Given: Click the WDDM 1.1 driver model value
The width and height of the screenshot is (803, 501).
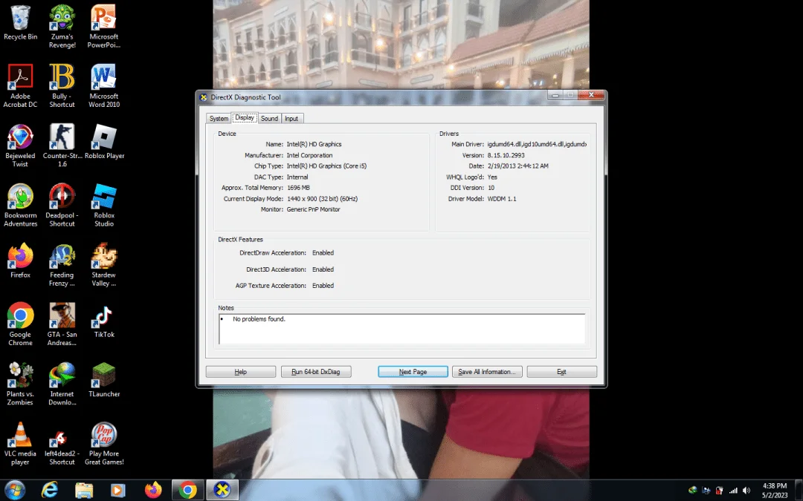Looking at the screenshot, I should (x=502, y=199).
